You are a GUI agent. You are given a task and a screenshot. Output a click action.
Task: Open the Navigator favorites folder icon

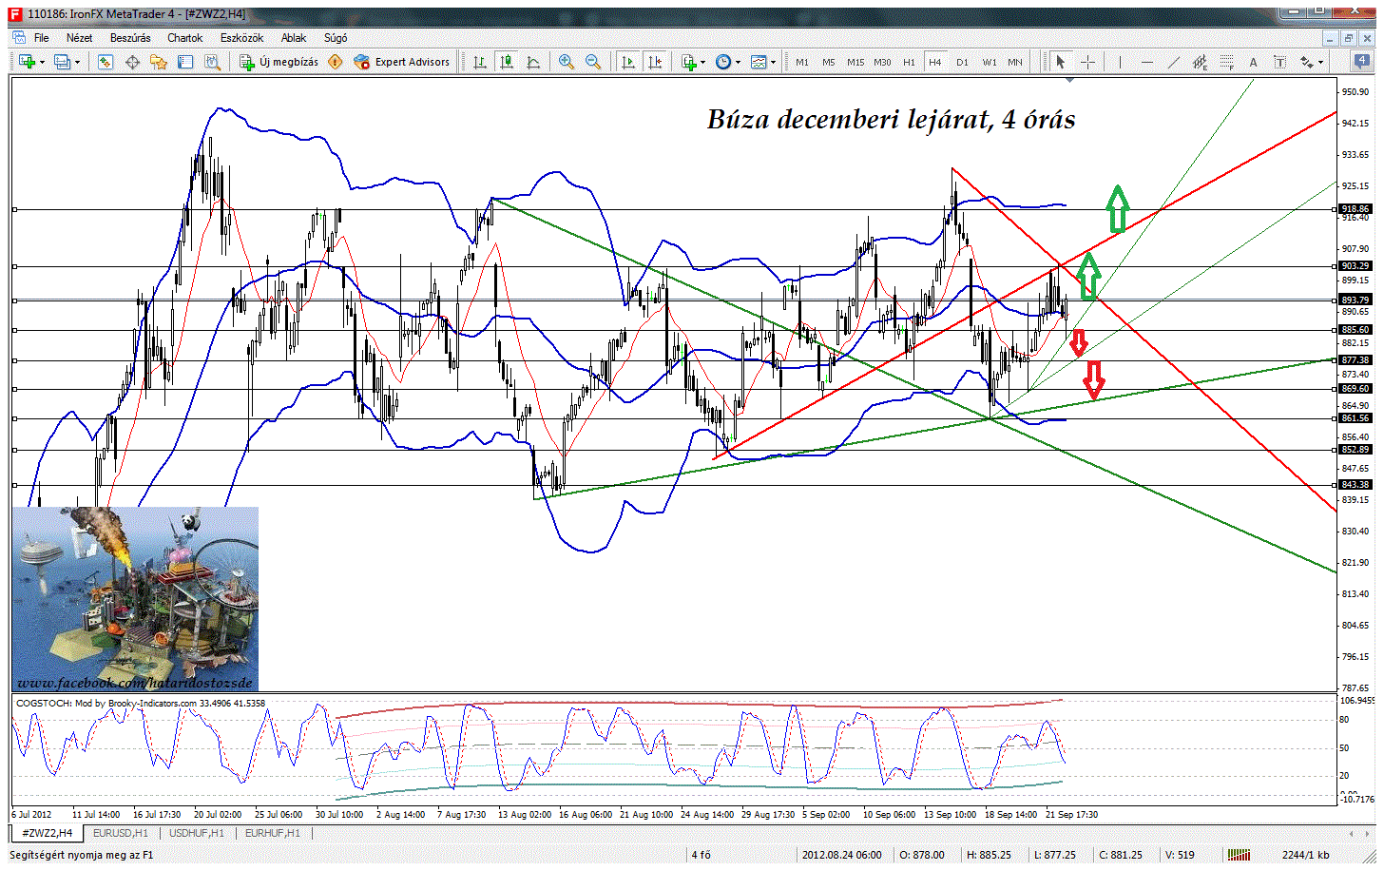[x=159, y=62]
